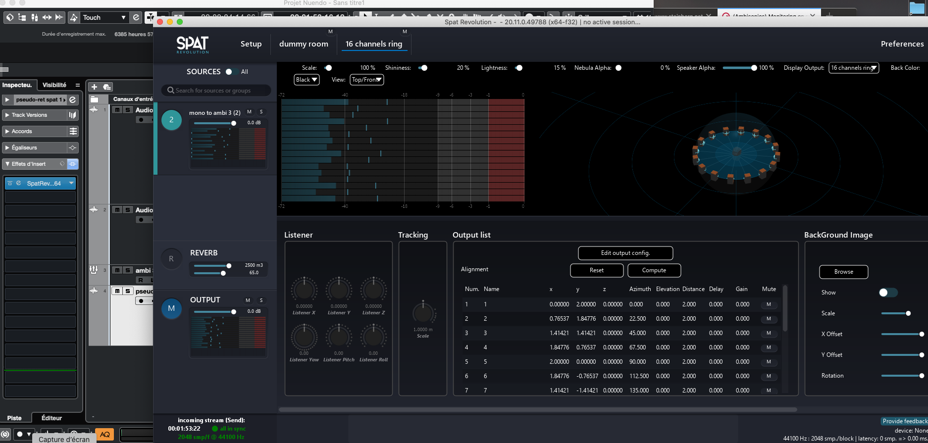Screen dimensions: 928x443
Task: Click the Edit output config. button
Action: click(x=625, y=253)
